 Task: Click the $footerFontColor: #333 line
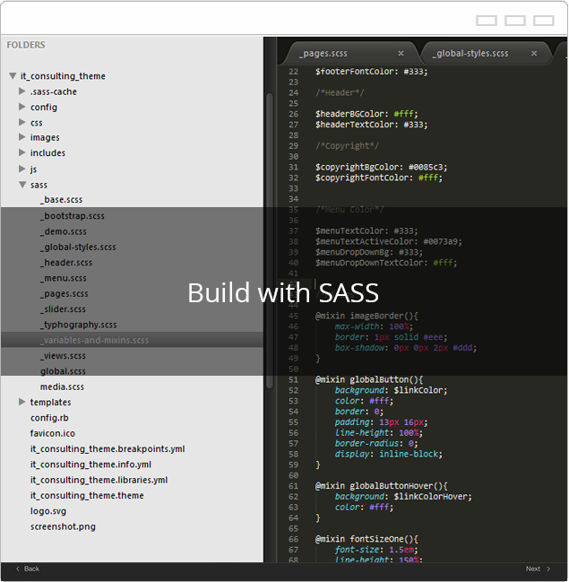tap(371, 72)
